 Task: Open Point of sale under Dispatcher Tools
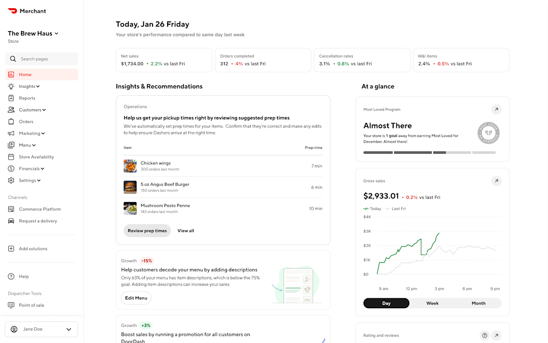[x=35, y=305]
